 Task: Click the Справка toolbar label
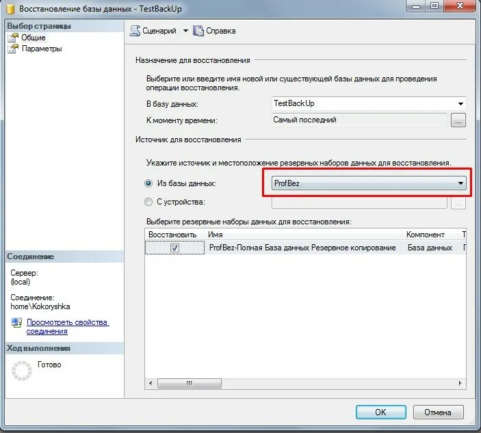pyautogui.click(x=220, y=31)
